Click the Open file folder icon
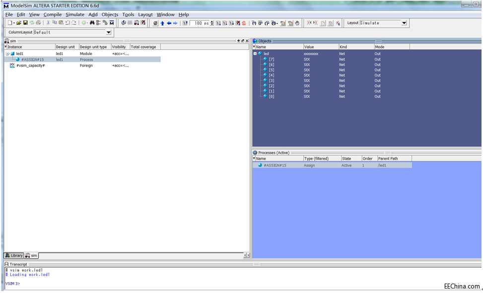Image resolution: width=483 pixels, height=293 pixels. click(19, 23)
